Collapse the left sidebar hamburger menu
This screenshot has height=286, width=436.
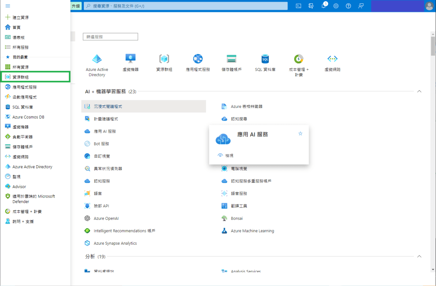8,6
